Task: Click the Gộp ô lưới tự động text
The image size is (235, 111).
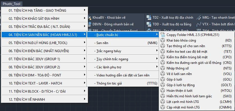Action: pos(181,85)
